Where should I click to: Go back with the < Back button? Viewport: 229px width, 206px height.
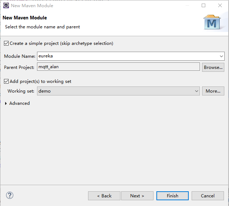click(104, 196)
